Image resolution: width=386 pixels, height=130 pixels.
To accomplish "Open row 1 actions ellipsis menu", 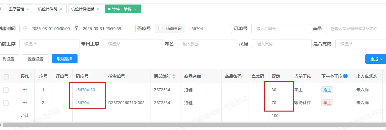I will tap(25, 90).
